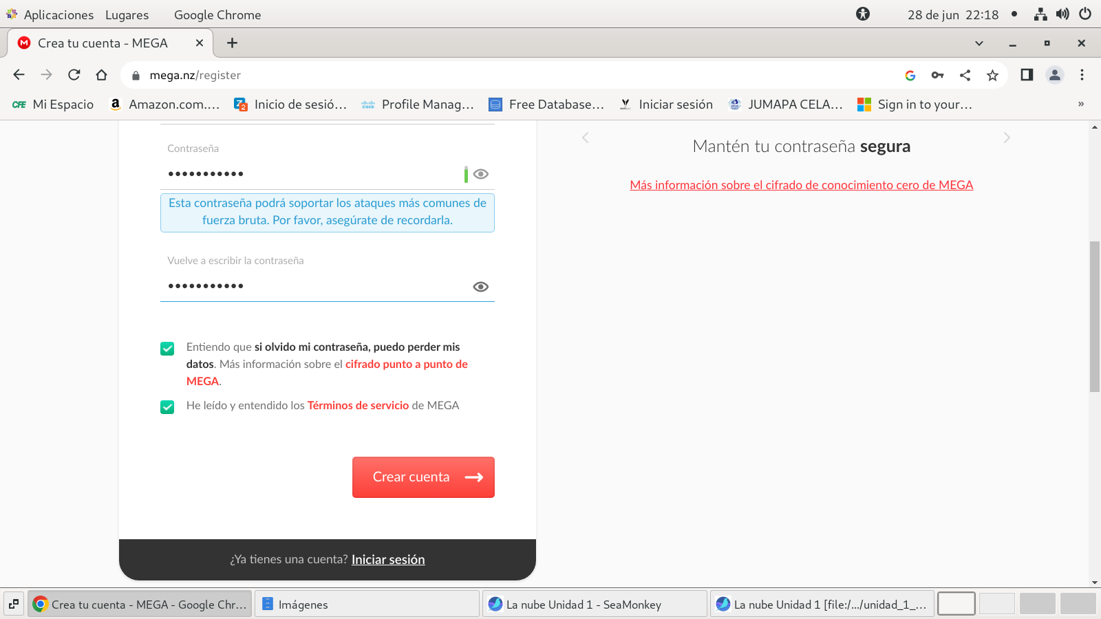Go to Chrome home page icon
Screen dimensions: 1101x619
pos(102,75)
